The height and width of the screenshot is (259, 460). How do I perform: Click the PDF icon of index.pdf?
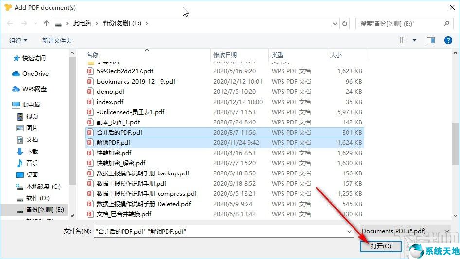coord(90,102)
